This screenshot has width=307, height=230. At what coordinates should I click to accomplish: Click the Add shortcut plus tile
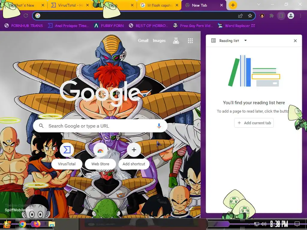(x=134, y=156)
